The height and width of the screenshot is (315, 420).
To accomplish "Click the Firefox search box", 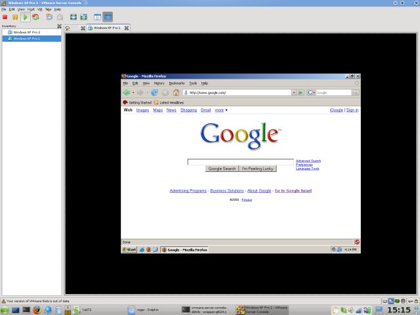I will coord(333,93).
